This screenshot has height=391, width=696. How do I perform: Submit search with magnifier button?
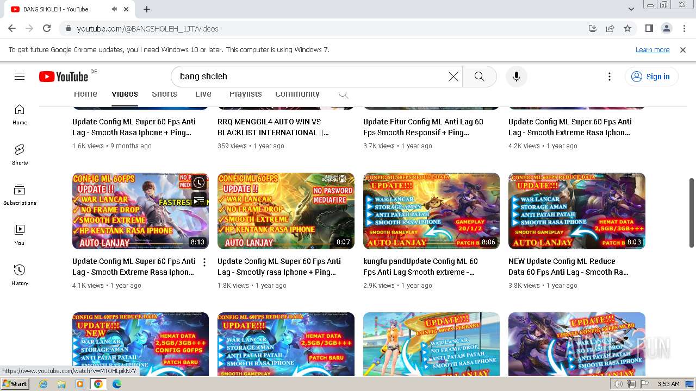pos(479,77)
